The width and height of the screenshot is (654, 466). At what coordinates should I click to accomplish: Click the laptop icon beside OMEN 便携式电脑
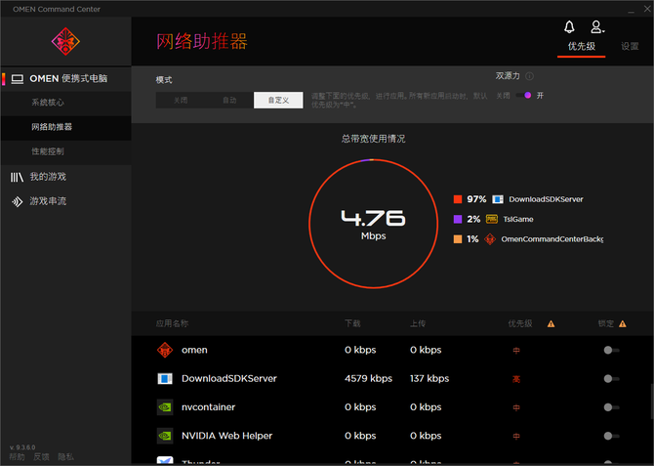coord(18,79)
